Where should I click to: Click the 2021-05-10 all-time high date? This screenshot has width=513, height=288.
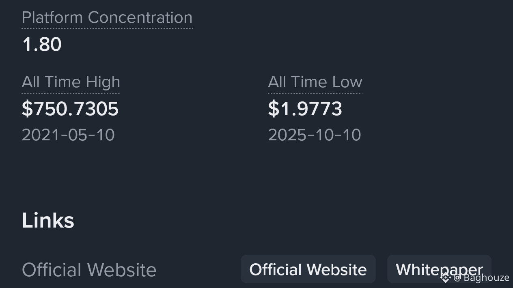tap(68, 135)
